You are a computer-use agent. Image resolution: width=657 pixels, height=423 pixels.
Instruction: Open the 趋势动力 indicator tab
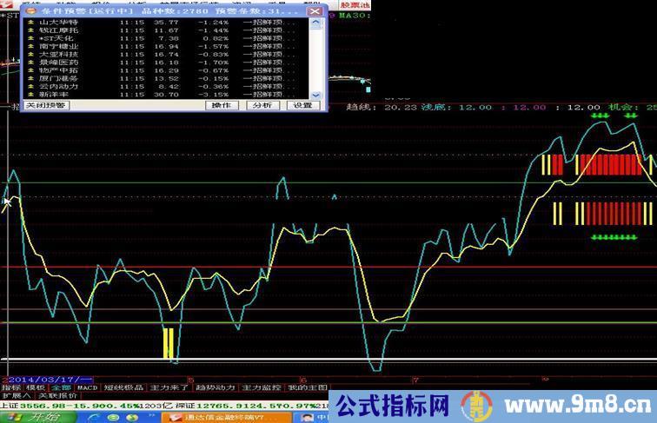click(x=214, y=387)
